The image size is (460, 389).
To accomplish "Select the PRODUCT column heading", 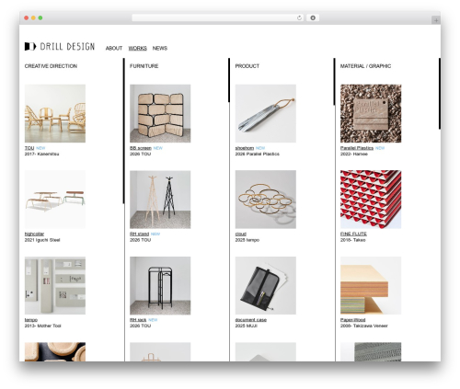I will point(247,66).
